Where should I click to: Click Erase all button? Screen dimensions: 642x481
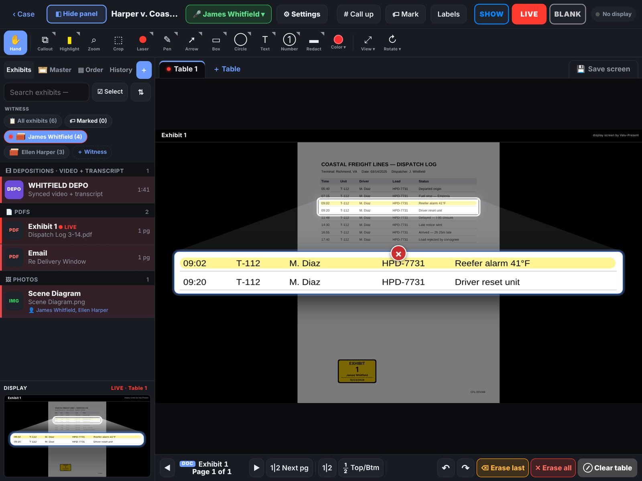point(553,468)
